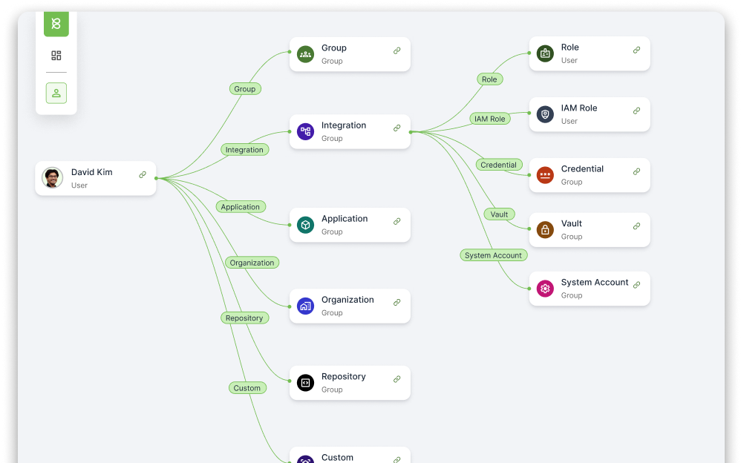Click David Kim's avatar photo
741x463 pixels.
[x=52, y=178]
